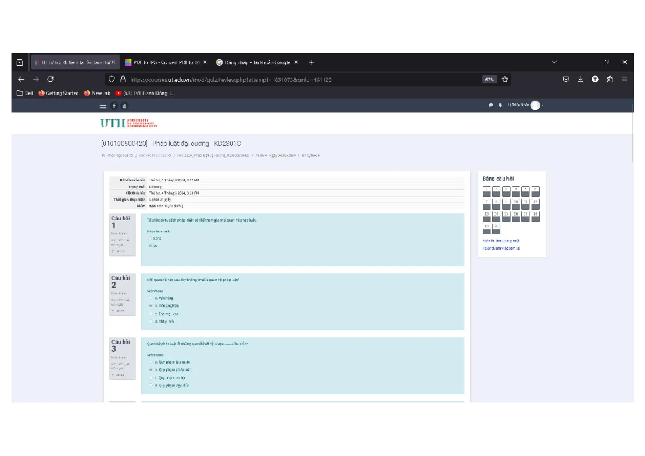Select 'b. Quy phạm pháp luật' in question 3
Viewport: 645px width, 456px height.
point(150,369)
